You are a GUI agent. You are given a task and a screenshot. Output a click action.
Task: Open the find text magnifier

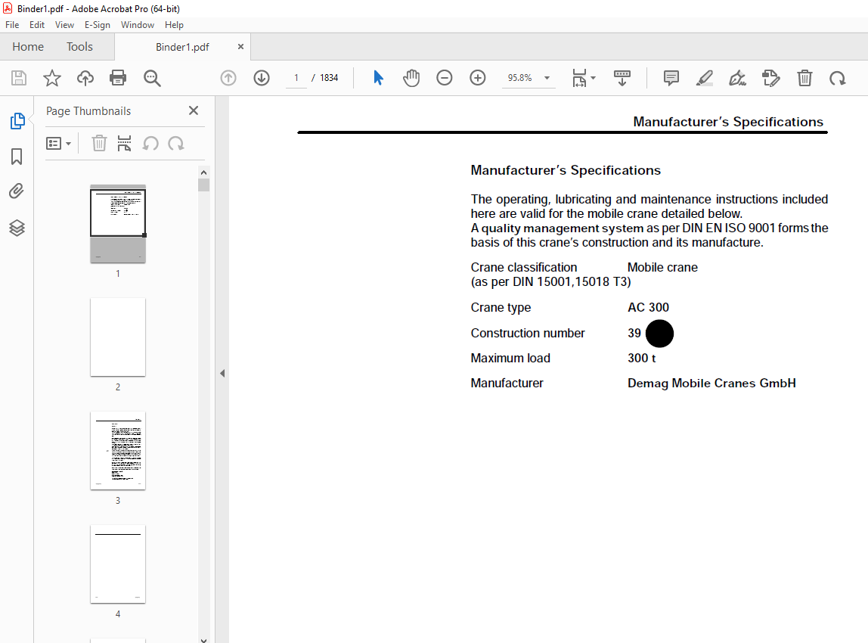[x=152, y=78]
